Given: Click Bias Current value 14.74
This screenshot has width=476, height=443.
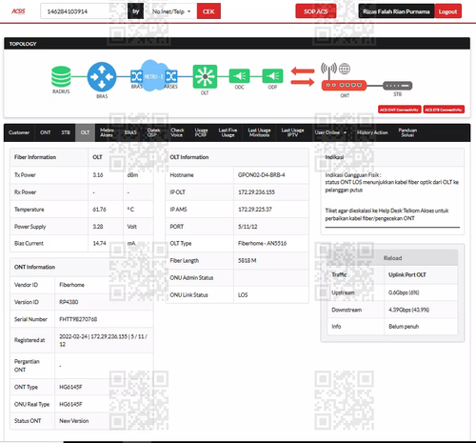Looking at the screenshot, I should click(x=99, y=243).
